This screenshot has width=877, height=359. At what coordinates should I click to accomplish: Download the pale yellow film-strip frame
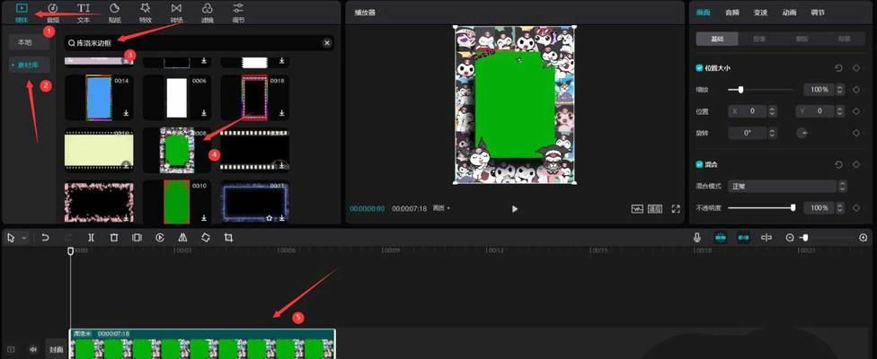[127, 165]
